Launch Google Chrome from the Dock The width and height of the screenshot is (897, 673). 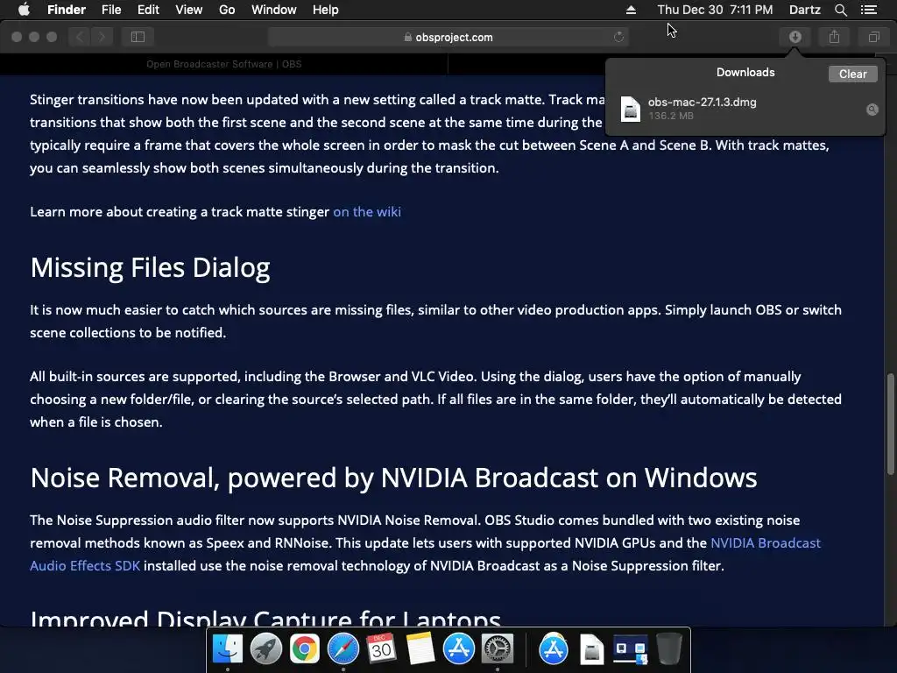coord(304,649)
